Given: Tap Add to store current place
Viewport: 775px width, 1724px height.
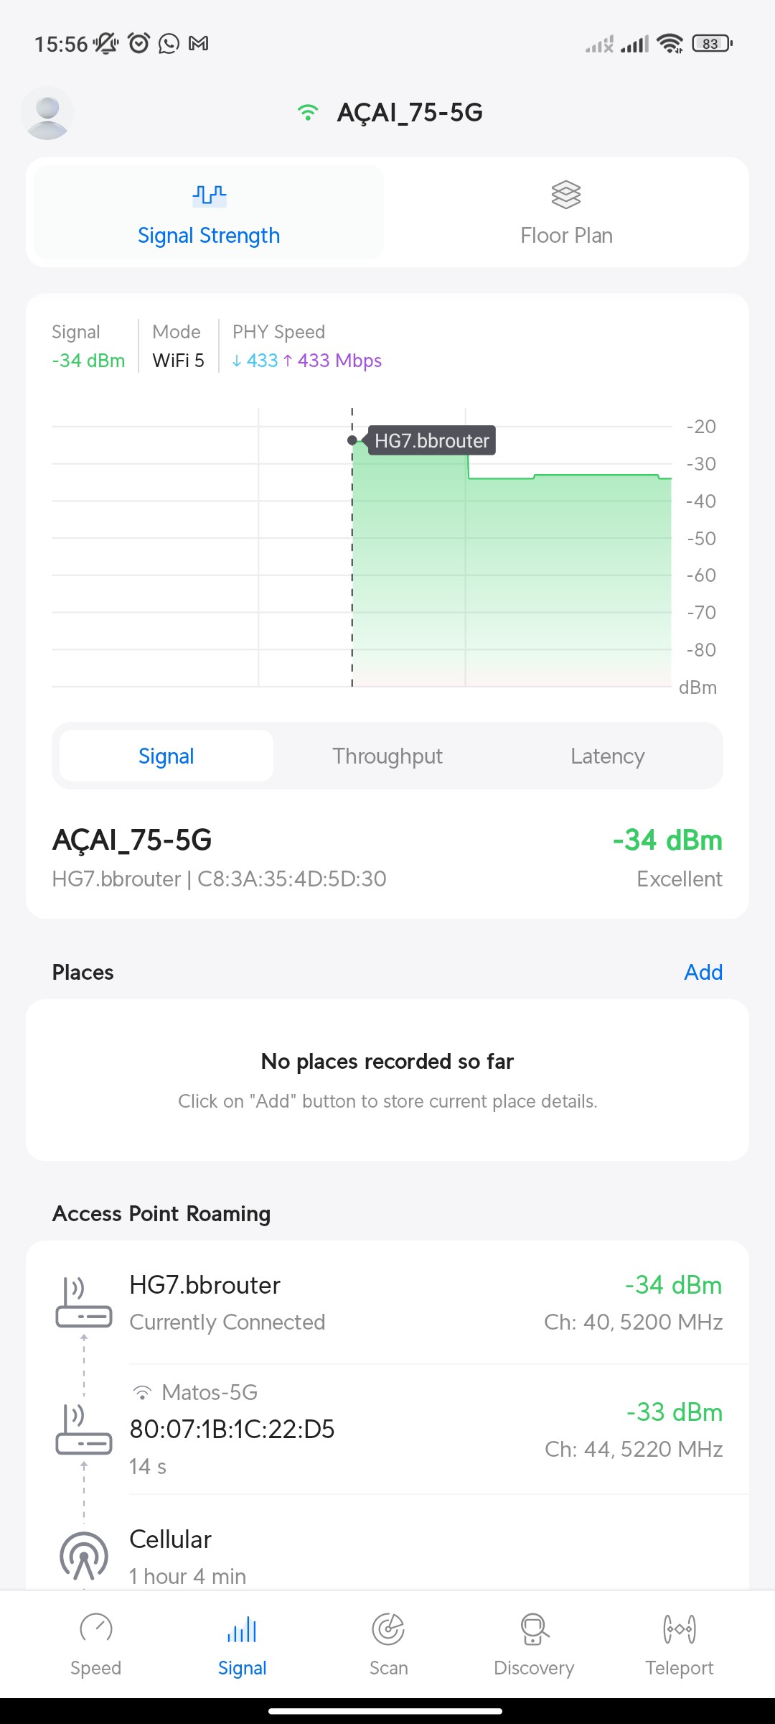Looking at the screenshot, I should click(x=703, y=972).
